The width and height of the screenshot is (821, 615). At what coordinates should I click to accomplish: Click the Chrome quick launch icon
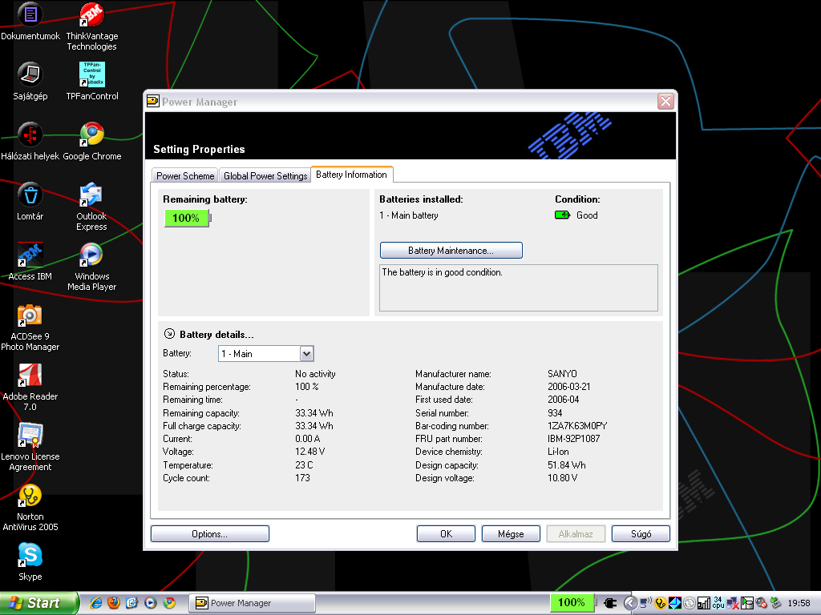tap(168, 603)
